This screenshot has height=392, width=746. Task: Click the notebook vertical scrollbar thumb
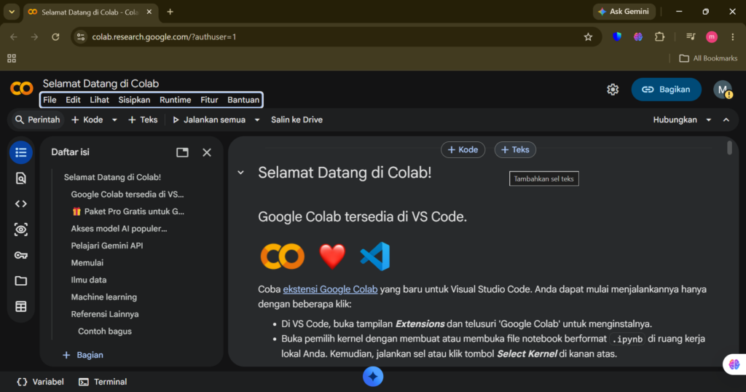tap(729, 148)
